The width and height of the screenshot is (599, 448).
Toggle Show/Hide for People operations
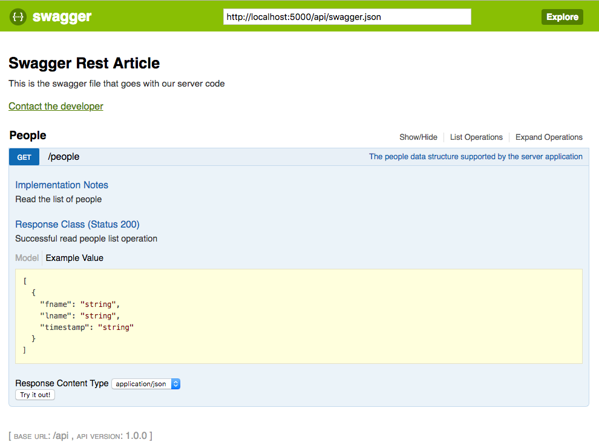point(418,137)
